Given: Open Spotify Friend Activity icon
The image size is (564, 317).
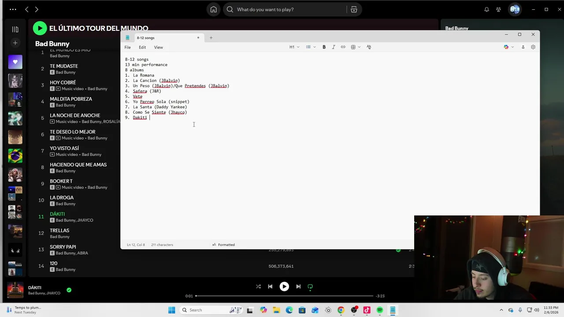Looking at the screenshot, I should point(498,9).
